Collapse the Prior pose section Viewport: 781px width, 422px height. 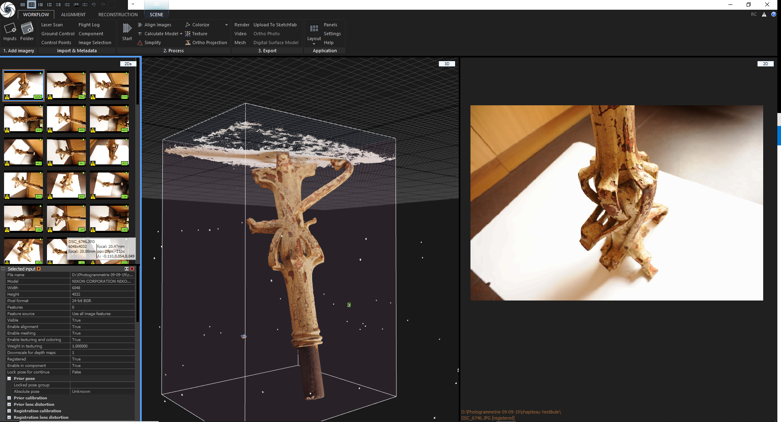coord(9,379)
